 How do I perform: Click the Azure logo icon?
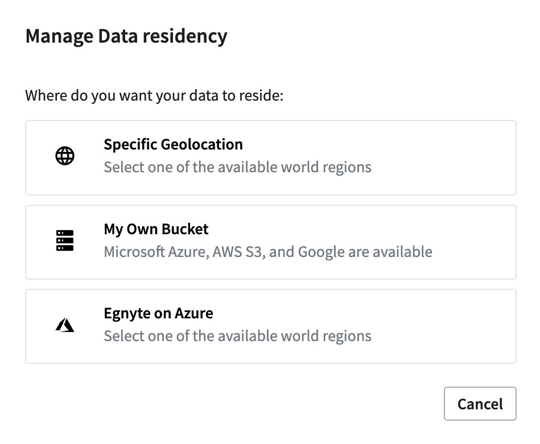(65, 325)
